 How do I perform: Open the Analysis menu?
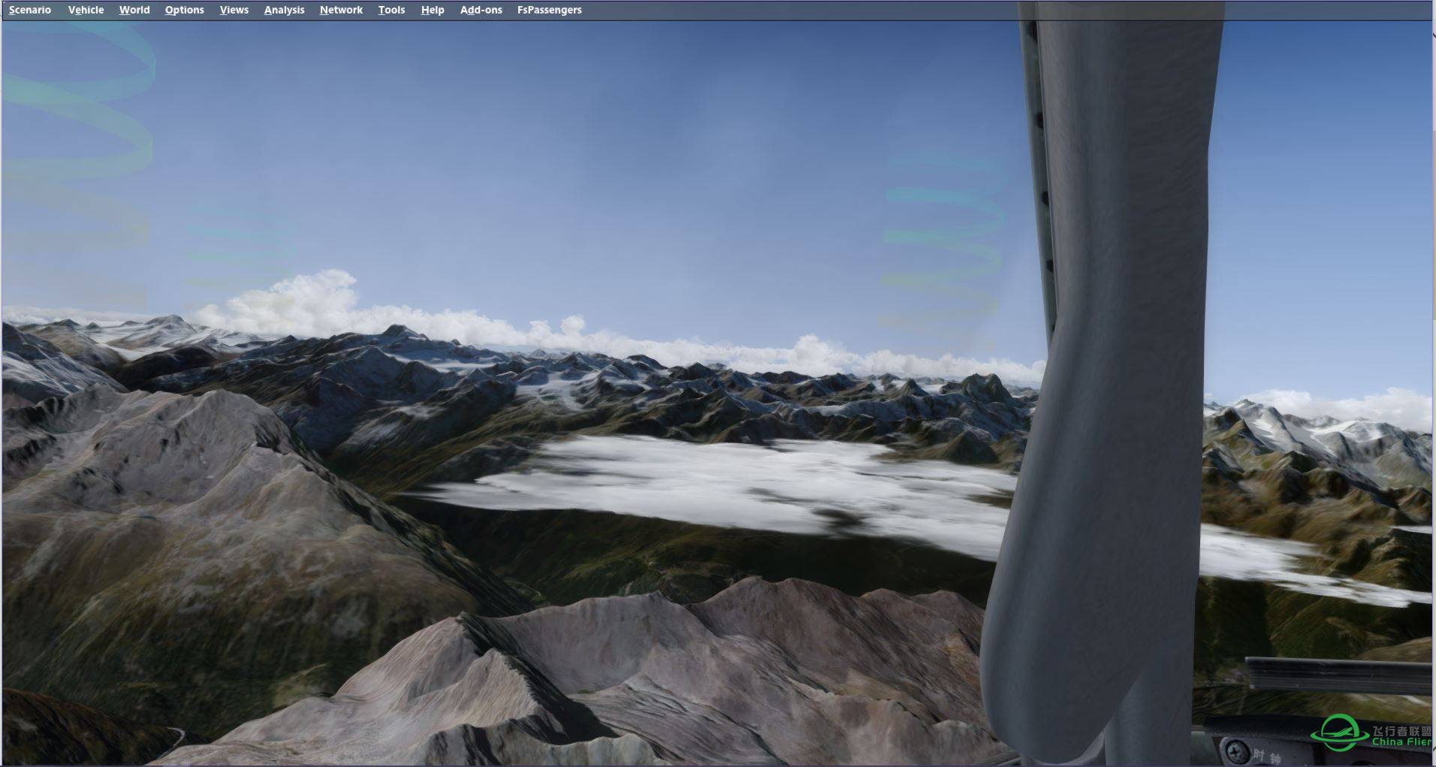pos(284,10)
